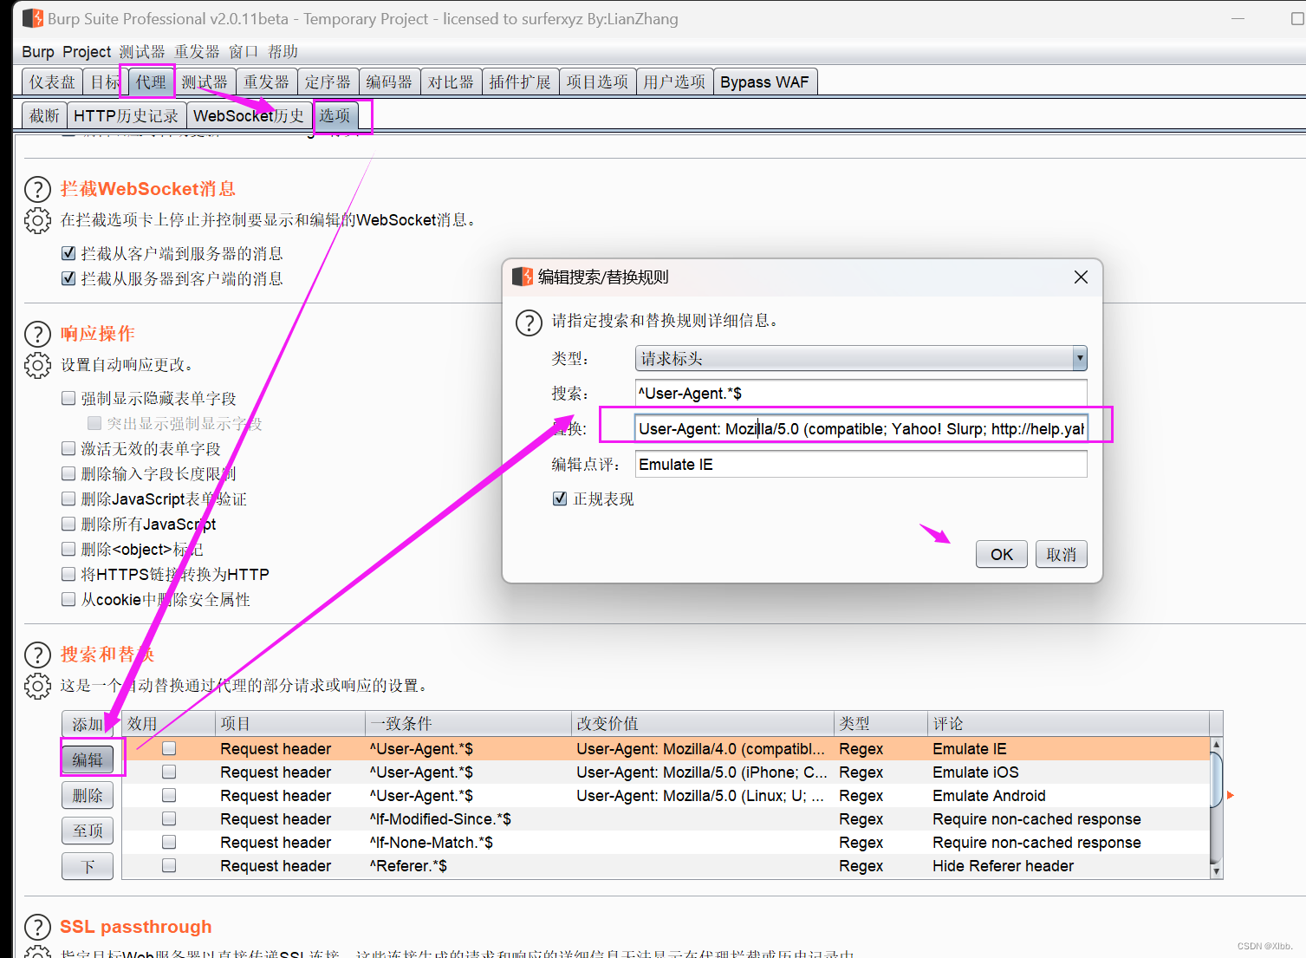This screenshot has height=958, width=1306.
Task: Open the Burp menu
Action: click(x=38, y=52)
